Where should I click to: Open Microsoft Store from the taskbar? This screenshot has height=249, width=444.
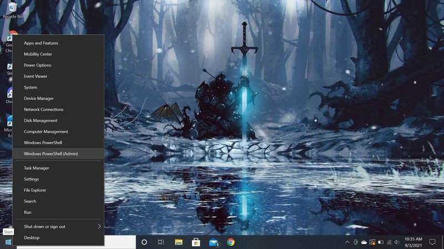coord(196,242)
